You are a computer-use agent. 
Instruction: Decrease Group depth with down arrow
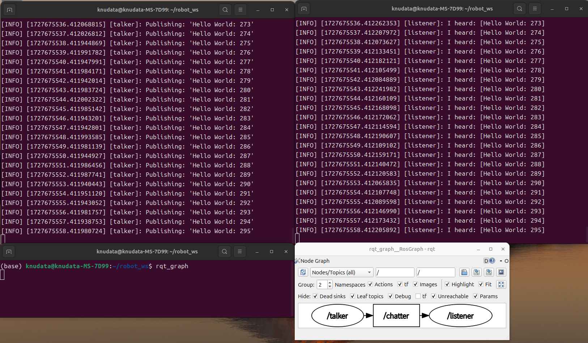pos(330,287)
